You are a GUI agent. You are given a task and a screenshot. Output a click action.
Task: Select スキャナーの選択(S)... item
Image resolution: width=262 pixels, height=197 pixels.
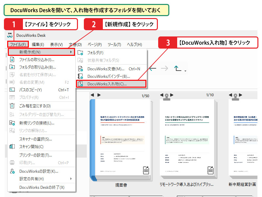click(x=42, y=139)
